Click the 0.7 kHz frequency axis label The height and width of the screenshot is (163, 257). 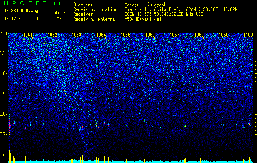coord(4,134)
